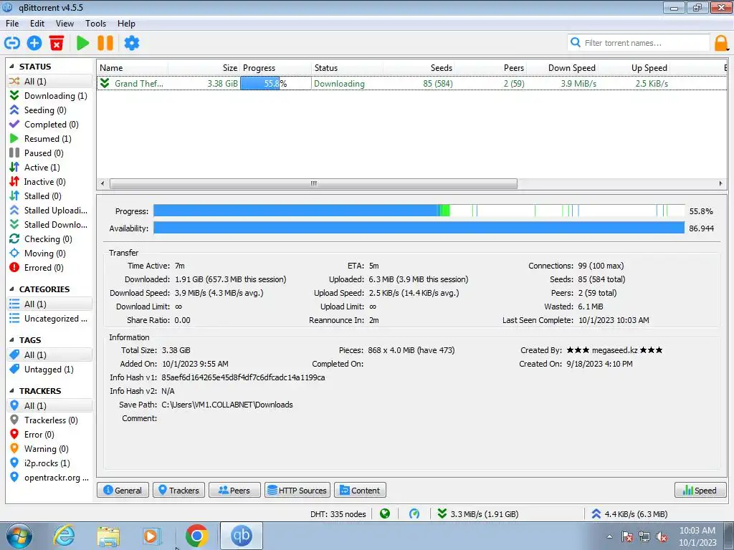Click connection status globe icon
The width and height of the screenshot is (734, 550).
tap(385, 514)
